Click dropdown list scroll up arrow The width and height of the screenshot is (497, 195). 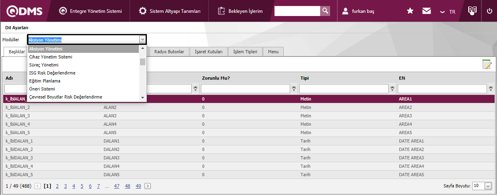[142, 48]
